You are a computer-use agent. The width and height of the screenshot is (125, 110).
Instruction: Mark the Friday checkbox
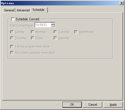pyautogui.click(x=33, y=38)
